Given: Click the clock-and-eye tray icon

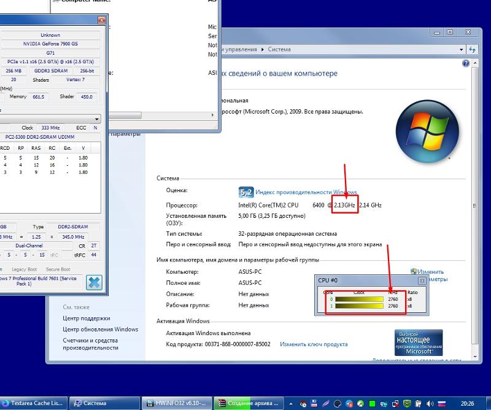Looking at the screenshot, I should coord(303,403).
